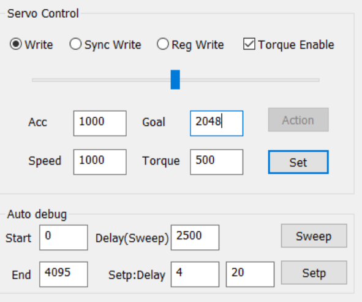
Task: Click the Setp button
Action: click(314, 273)
